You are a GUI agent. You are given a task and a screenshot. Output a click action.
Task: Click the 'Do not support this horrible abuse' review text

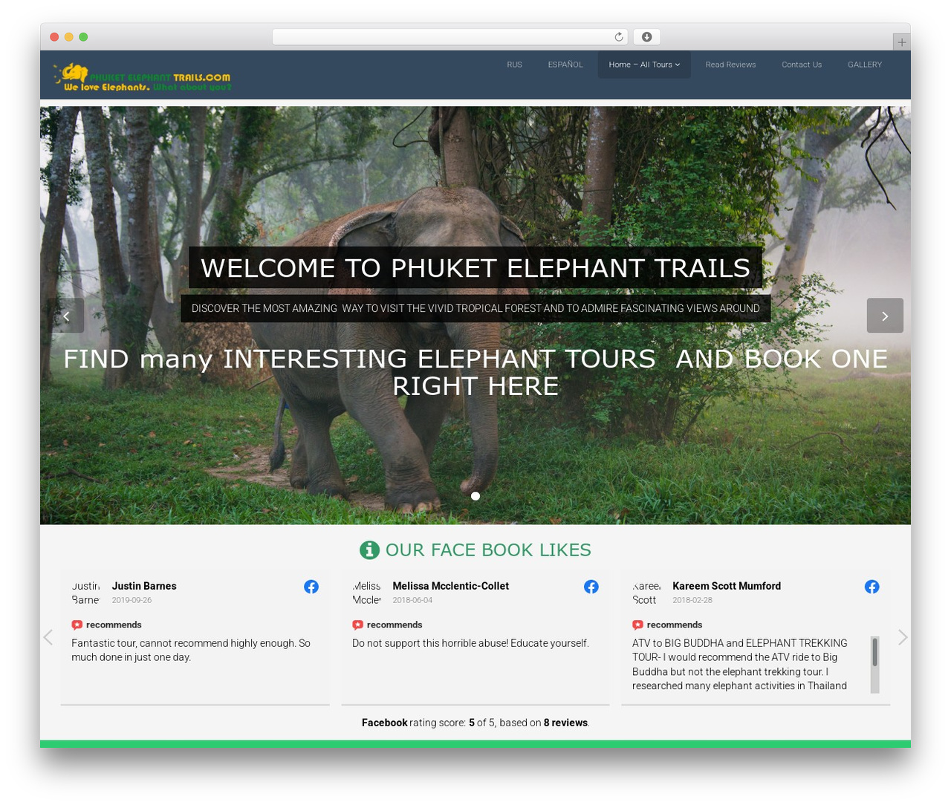tap(470, 643)
